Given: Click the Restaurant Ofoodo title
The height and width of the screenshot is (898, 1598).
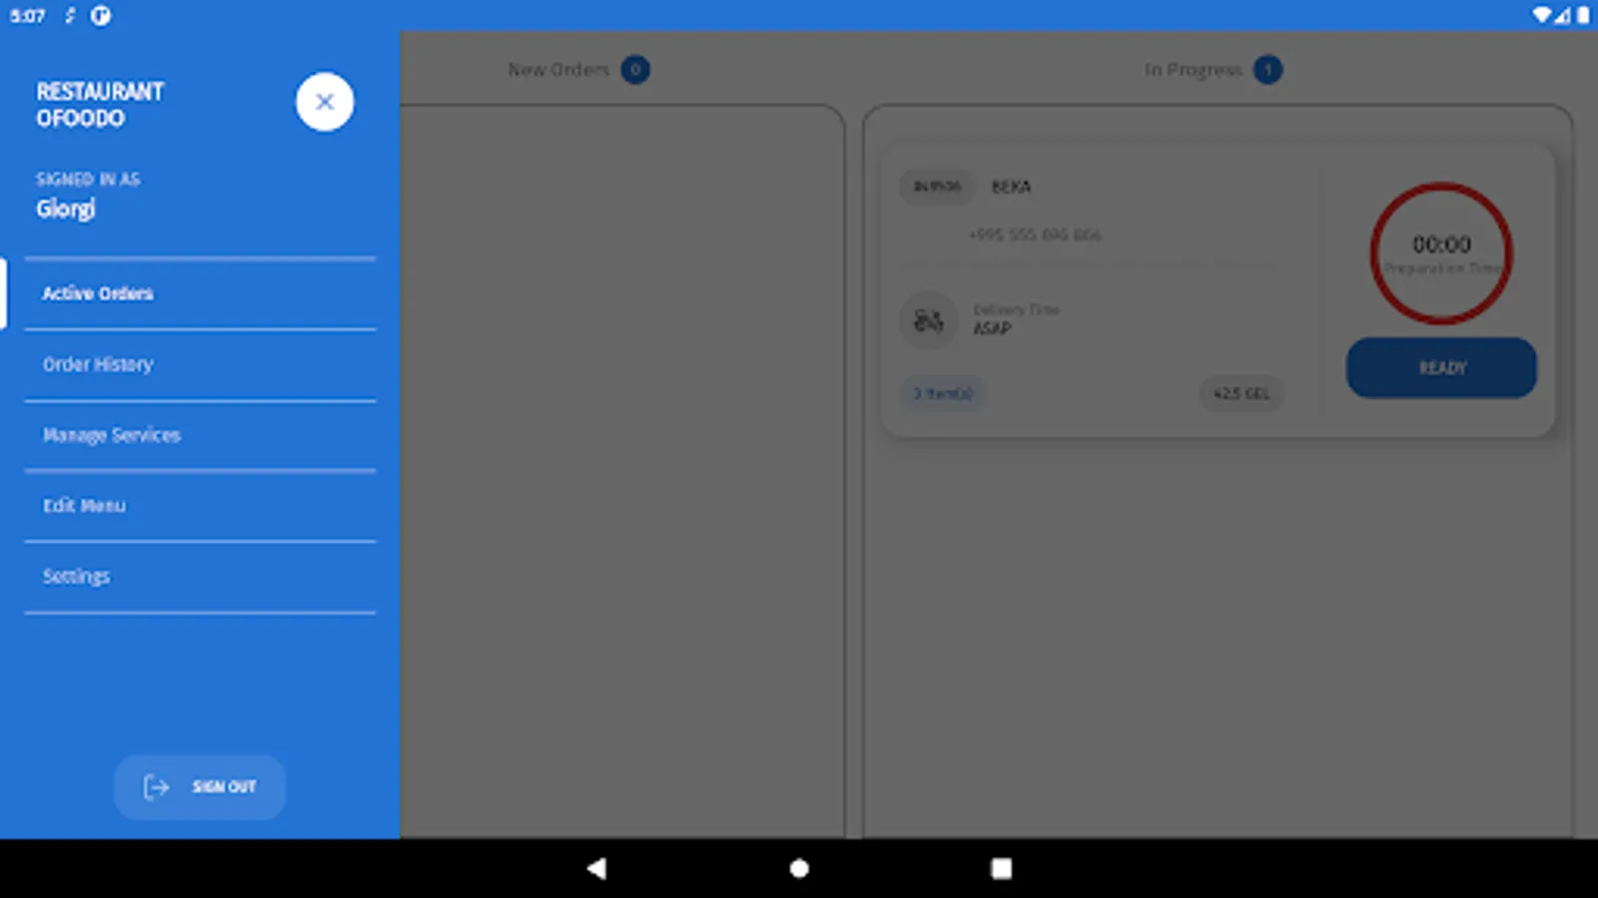Looking at the screenshot, I should click(x=100, y=105).
